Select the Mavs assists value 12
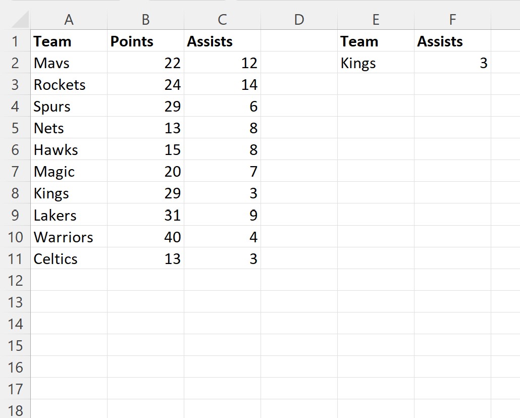 222,63
